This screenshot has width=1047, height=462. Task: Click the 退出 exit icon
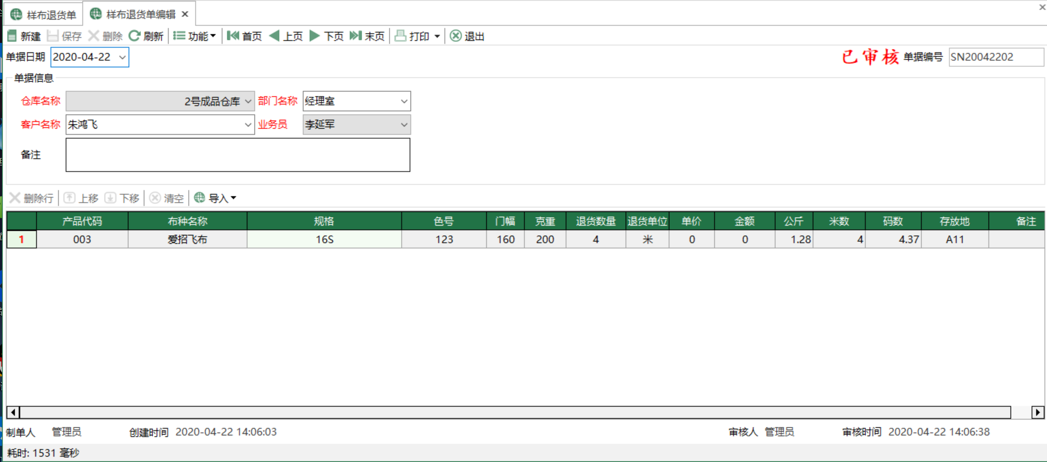456,36
